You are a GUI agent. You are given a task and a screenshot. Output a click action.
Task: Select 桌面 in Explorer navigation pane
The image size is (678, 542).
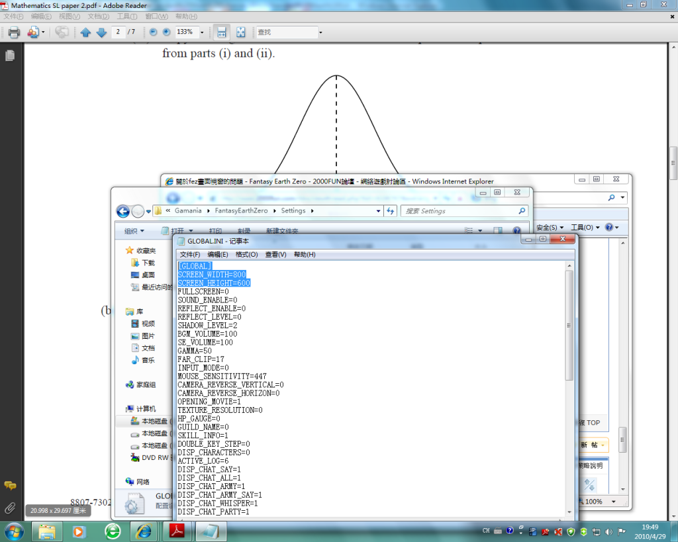point(148,275)
